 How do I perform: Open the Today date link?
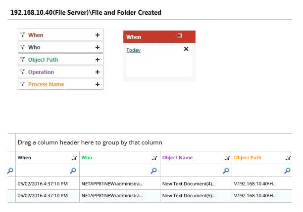(x=133, y=50)
